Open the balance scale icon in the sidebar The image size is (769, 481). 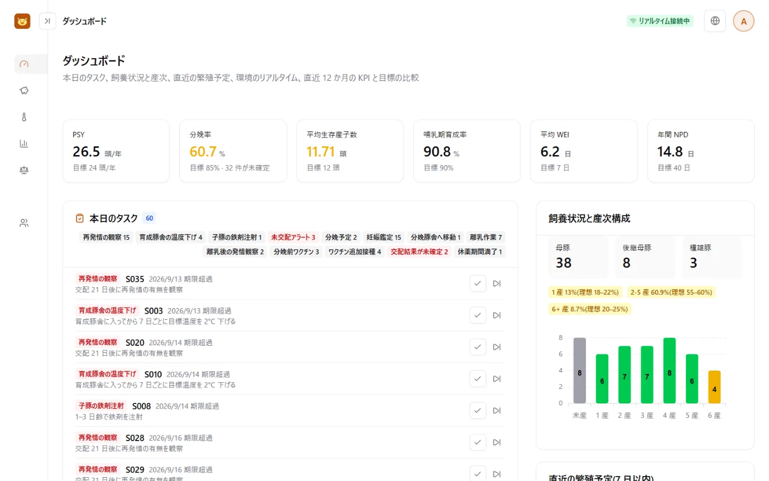(24, 170)
